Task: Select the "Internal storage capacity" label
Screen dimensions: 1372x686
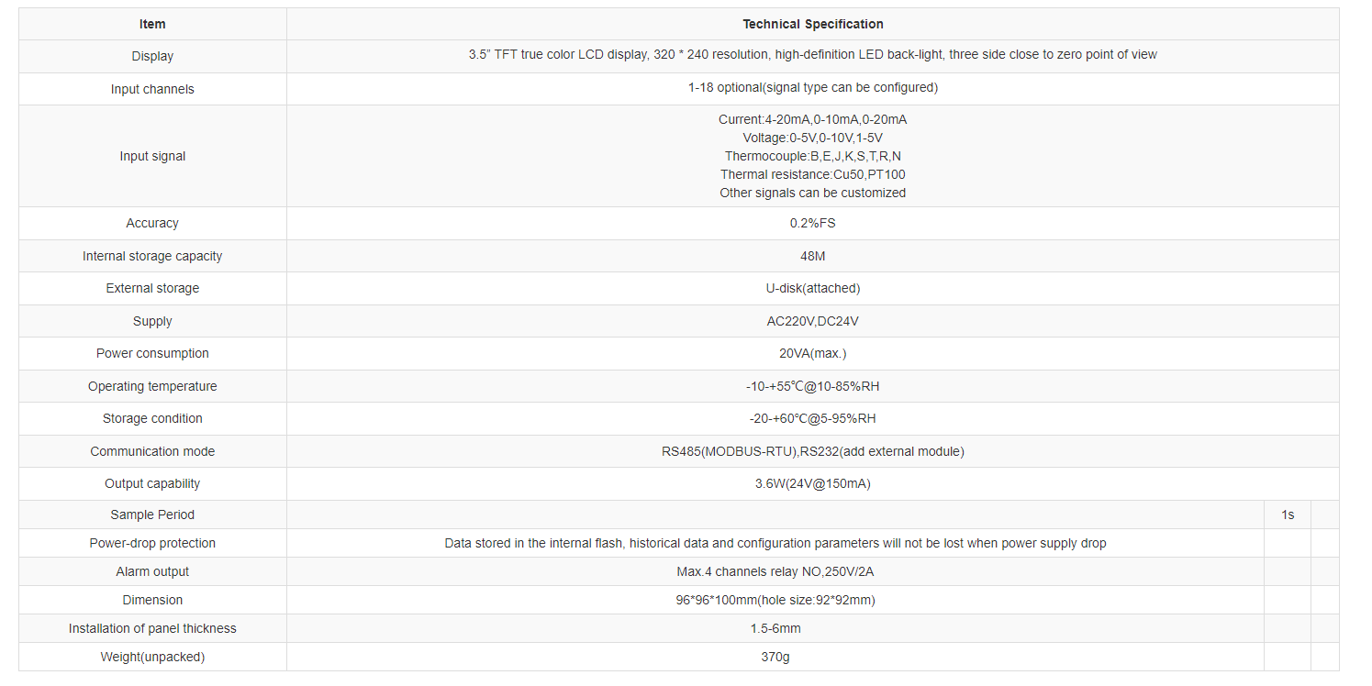Action: pyautogui.click(x=152, y=256)
